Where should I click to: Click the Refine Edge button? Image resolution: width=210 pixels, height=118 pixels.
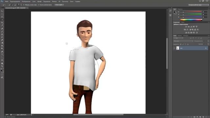tap(59, 5)
